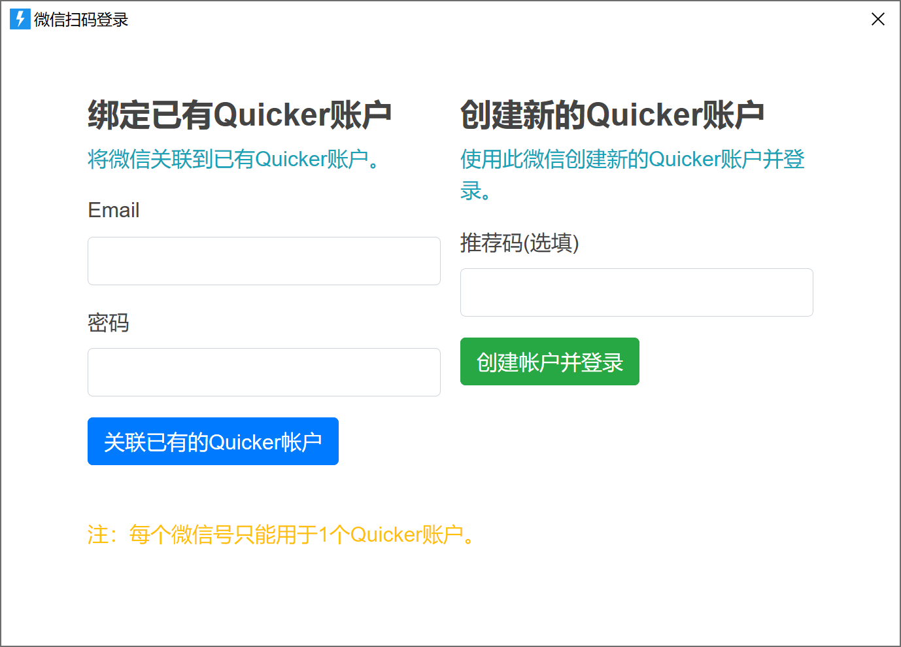Focus the Email input field
Screen dimensions: 901x647
[x=264, y=261]
